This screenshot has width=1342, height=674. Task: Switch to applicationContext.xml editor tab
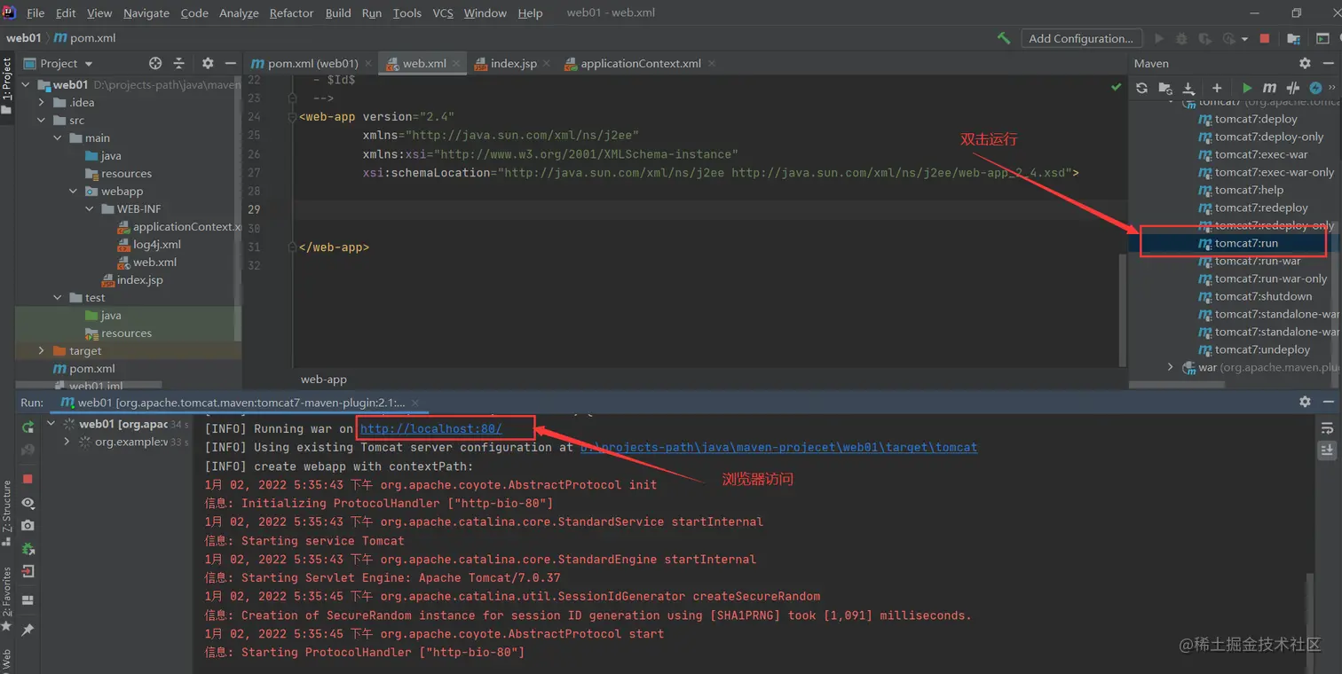coord(638,63)
